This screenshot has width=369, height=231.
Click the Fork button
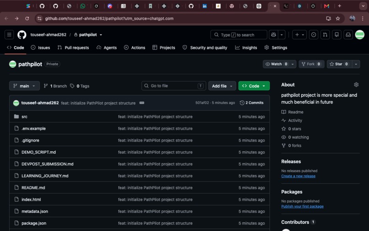click(x=311, y=64)
